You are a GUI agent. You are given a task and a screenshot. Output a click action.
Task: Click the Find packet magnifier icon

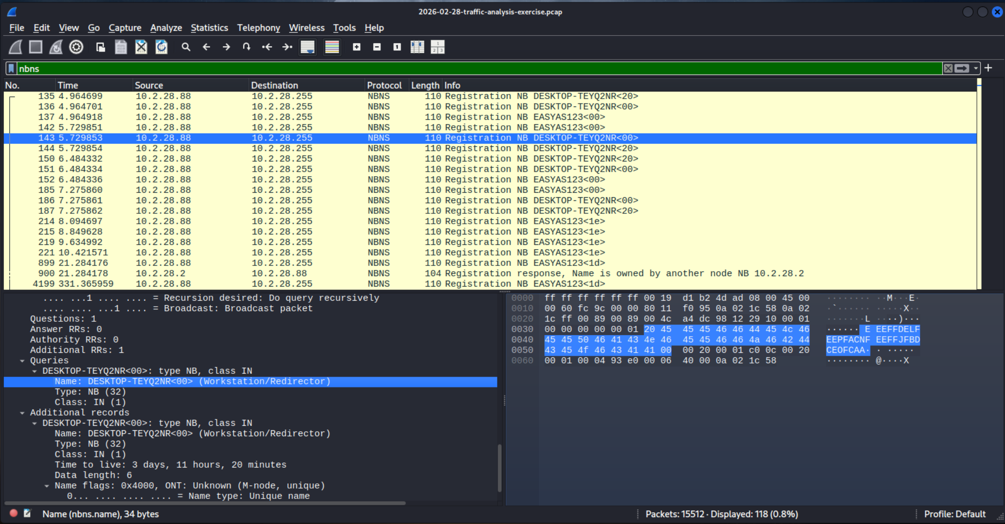[186, 47]
